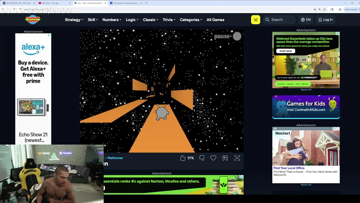Viewport: 360px width, 203px height.
Task: Click the browser profile avatar icon
Action: click(340, 10)
